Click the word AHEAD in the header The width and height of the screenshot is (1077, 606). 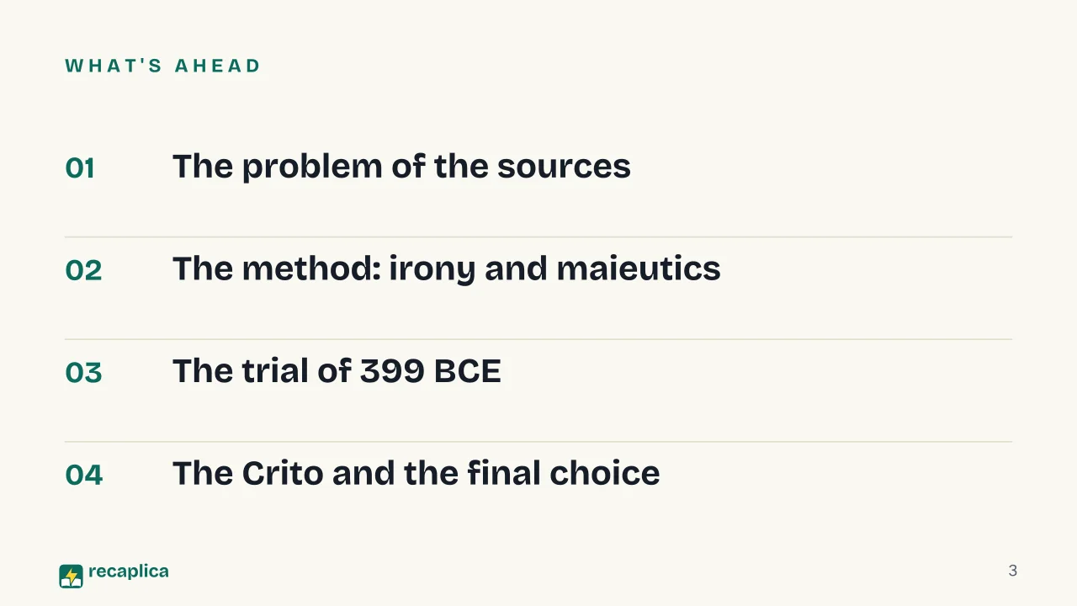(x=218, y=66)
